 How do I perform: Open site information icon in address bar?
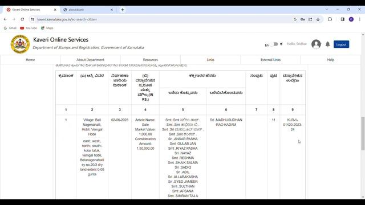[33, 19]
